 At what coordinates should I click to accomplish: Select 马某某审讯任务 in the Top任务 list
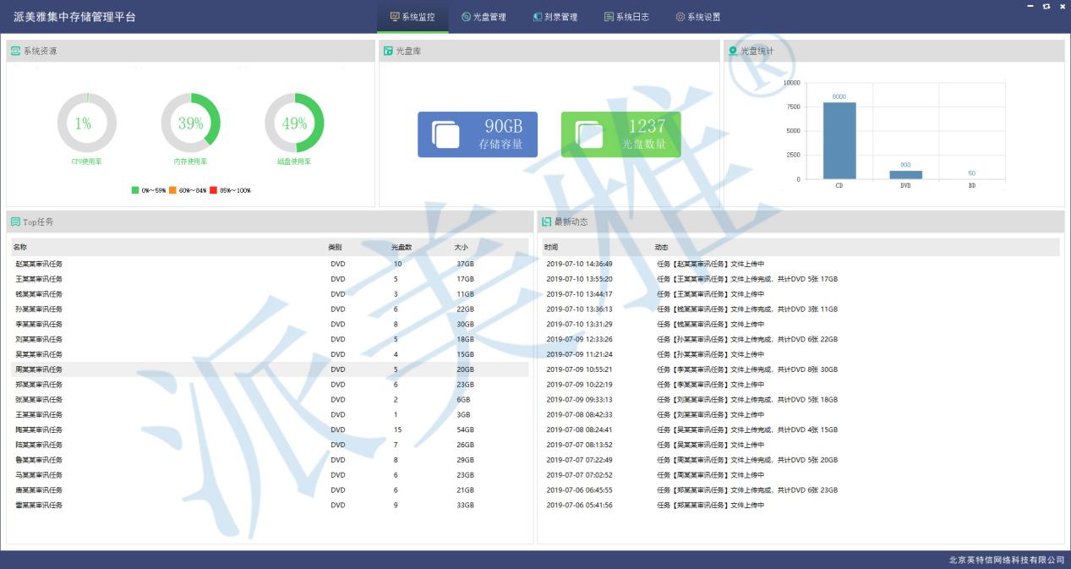[39, 475]
